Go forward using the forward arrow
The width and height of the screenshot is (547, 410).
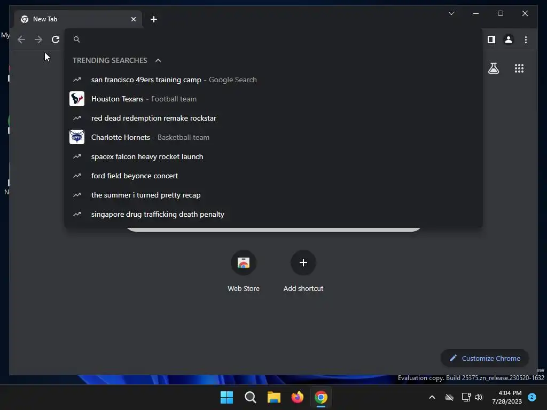coord(38,40)
